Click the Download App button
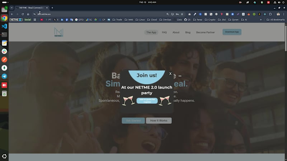 [x=232, y=32]
